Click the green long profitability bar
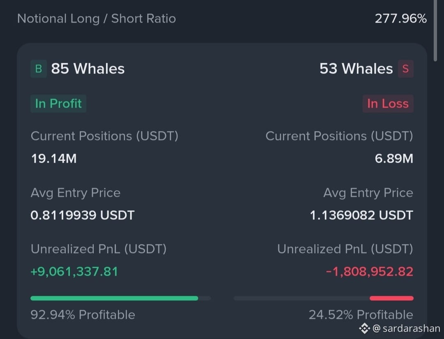 point(114,298)
